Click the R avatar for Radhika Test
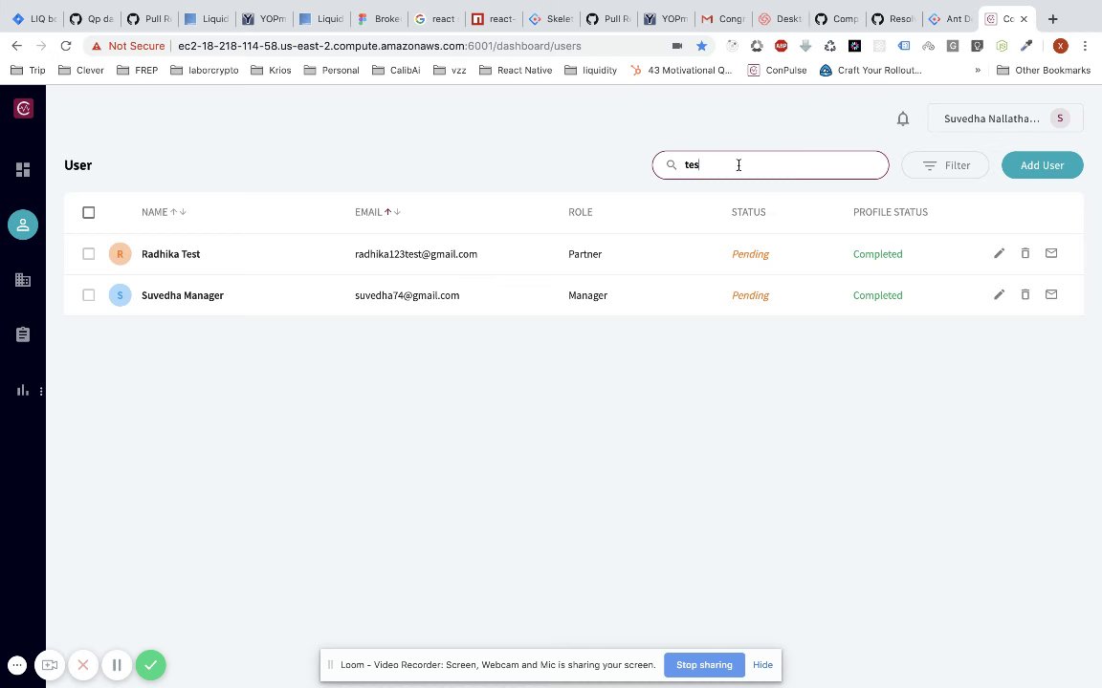The width and height of the screenshot is (1102, 688). coord(121,253)
